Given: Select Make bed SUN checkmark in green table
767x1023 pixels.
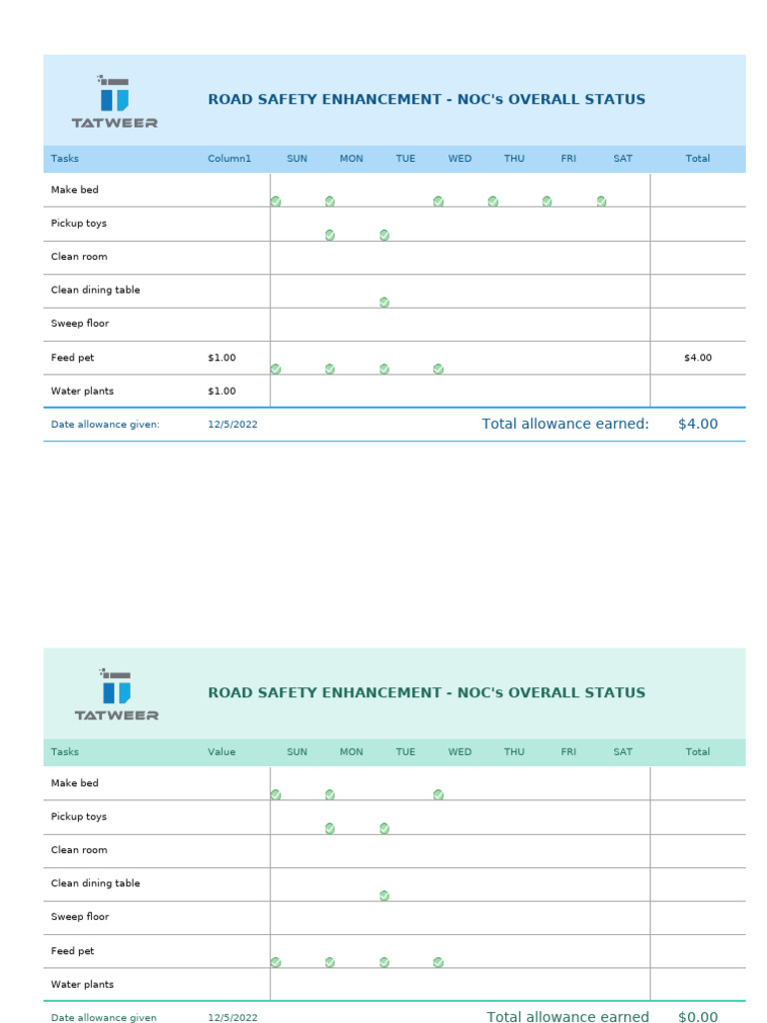Looking at the screenshot, I should tap(276, 794).
